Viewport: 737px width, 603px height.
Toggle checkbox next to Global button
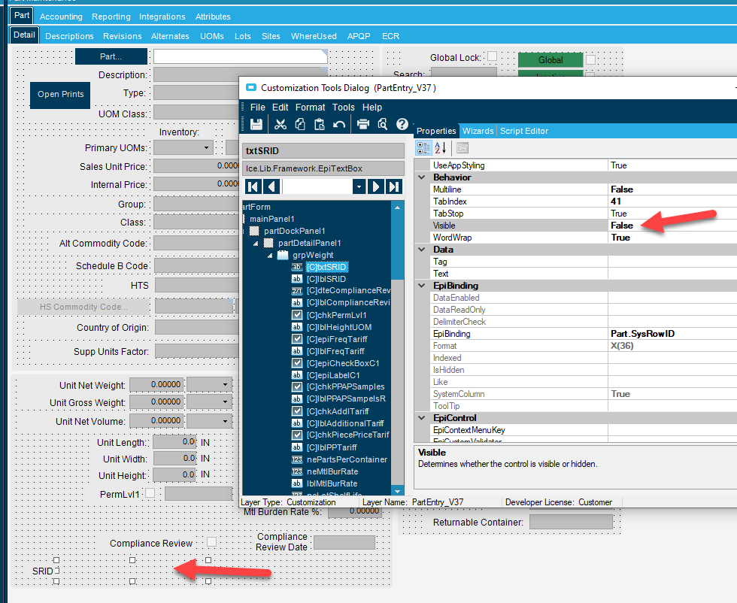591,59
